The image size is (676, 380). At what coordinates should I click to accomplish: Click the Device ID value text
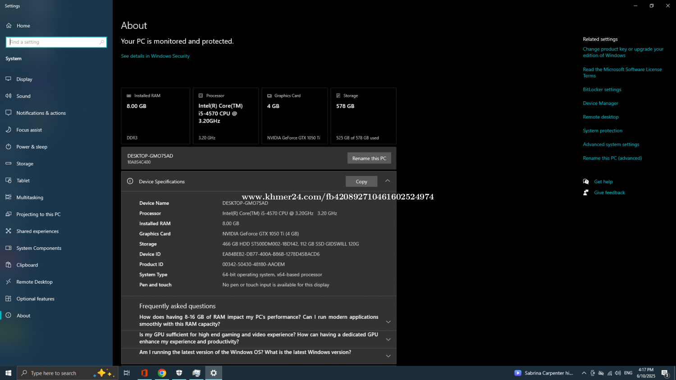(271, 254)
